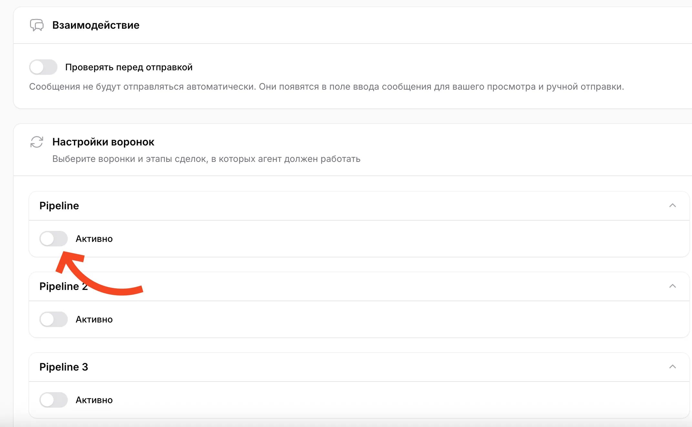The height and width of the screenshot is (427, 692).
Task: Activate the Pipeline 2 Активно switch
Action: [54, 319]
